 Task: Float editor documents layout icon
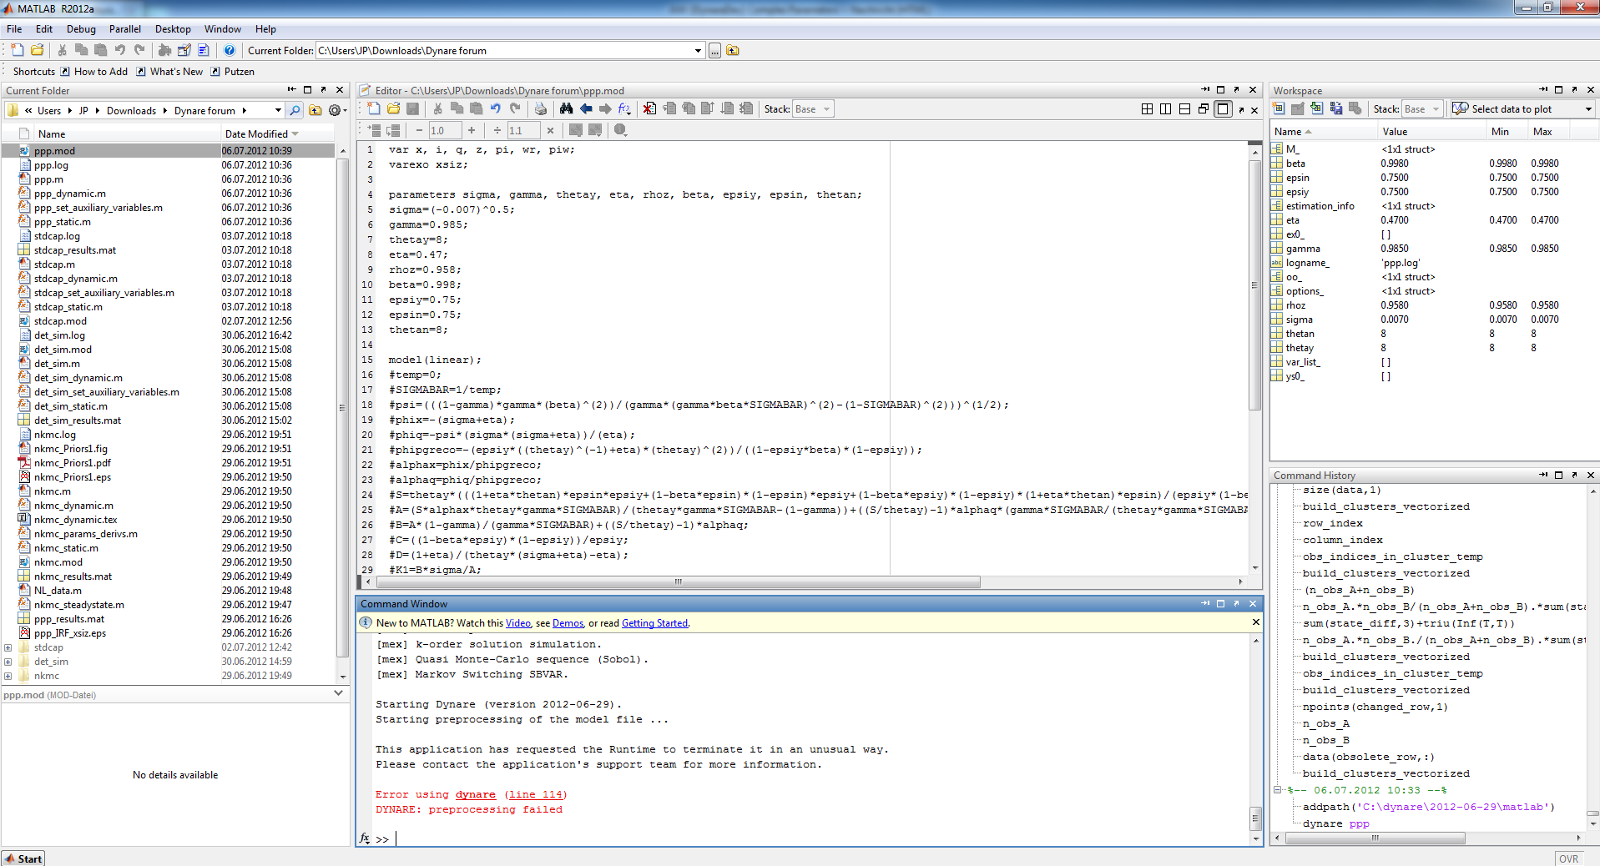point(1203,109)
